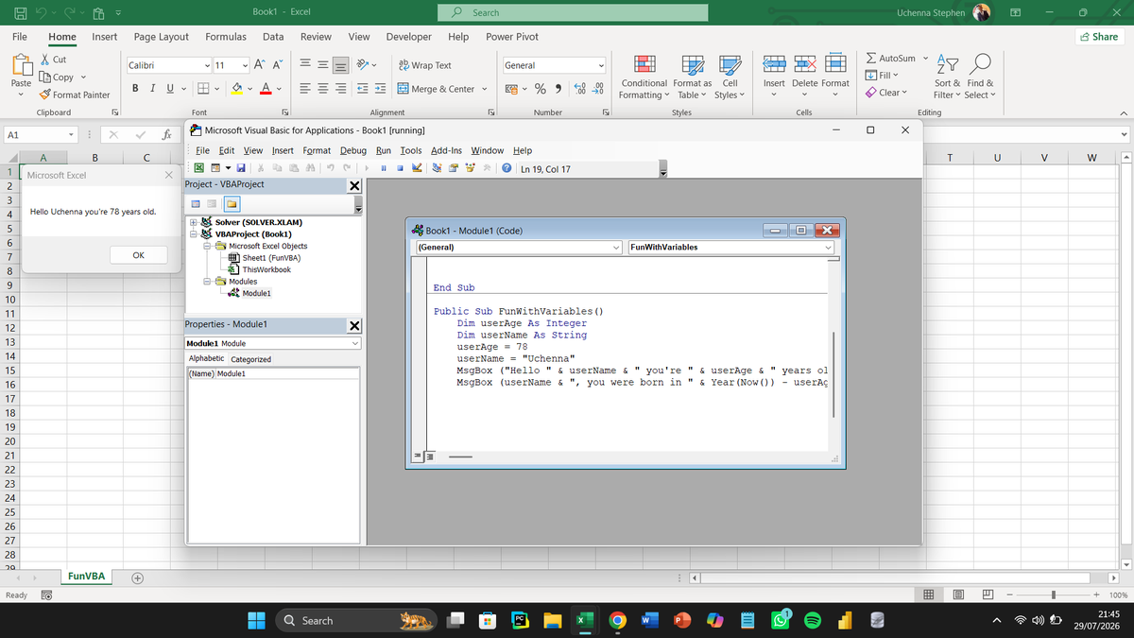
Task: Open the Windows Start button on taskbar
Action: (257, 620)
